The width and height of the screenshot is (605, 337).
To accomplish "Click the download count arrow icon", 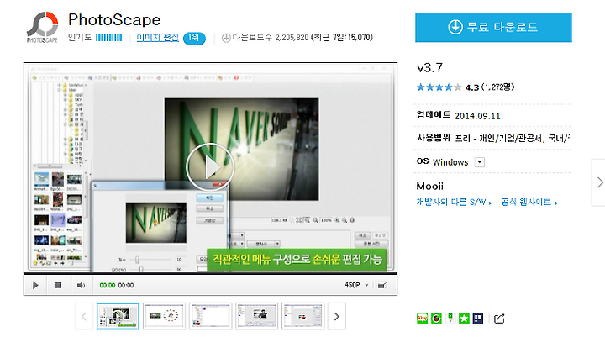I will coord(226,38).
